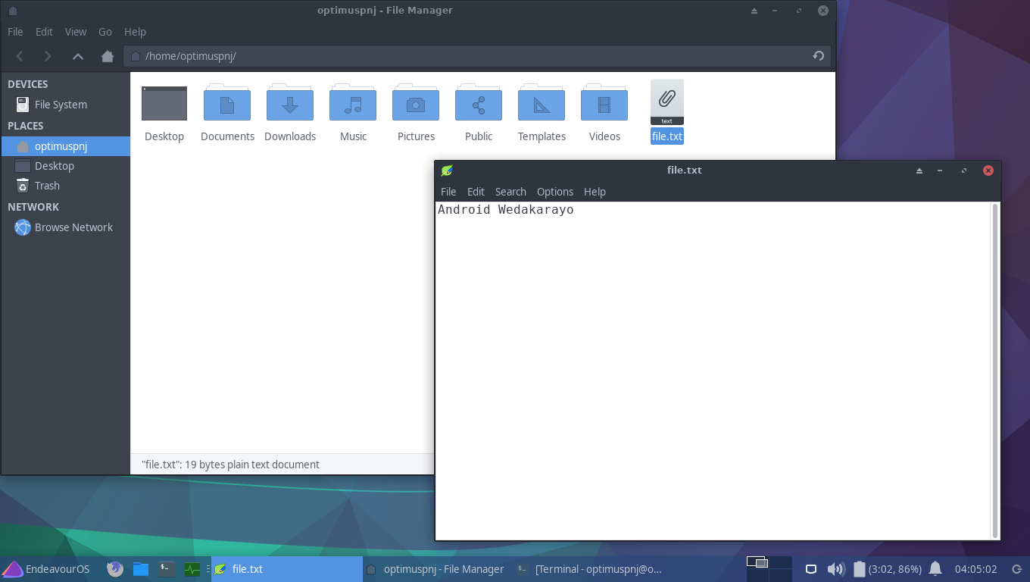Open Browse Network in sidebar

tap(66, 227)
